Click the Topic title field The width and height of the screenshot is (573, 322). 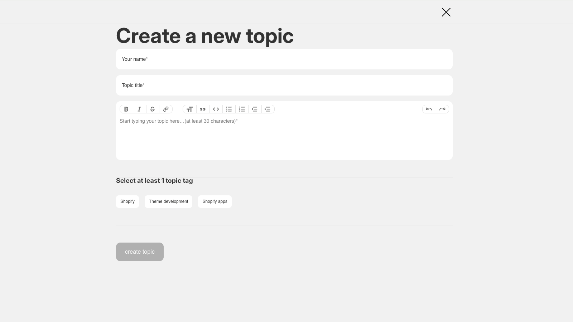tap(284, 85)
